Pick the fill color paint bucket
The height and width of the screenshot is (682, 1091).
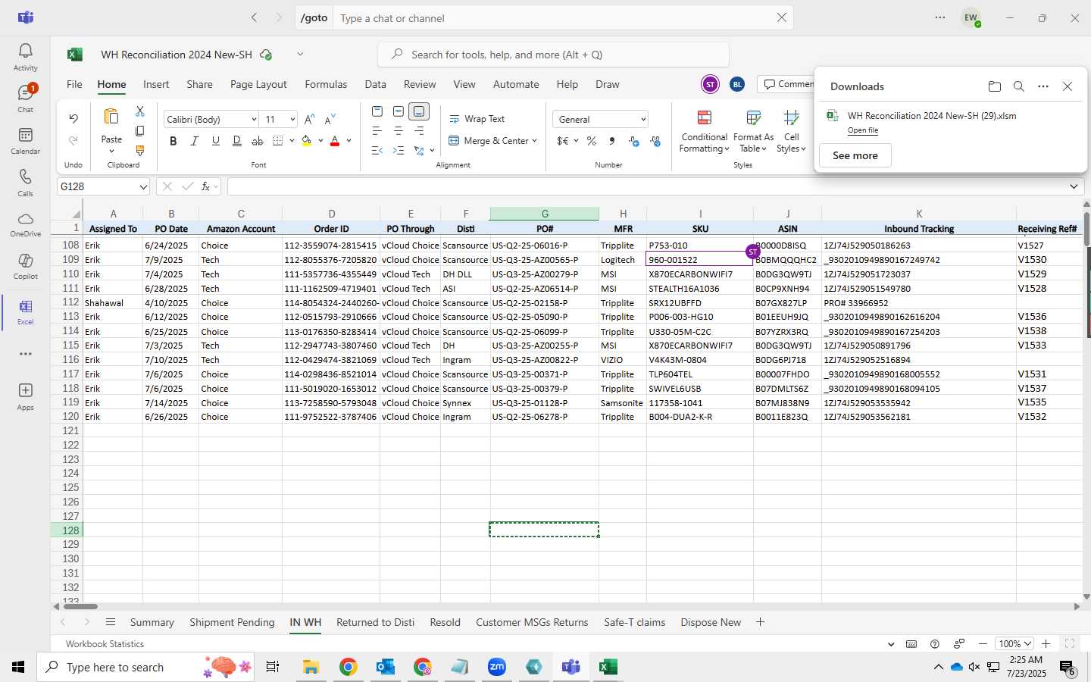(307, 141)
